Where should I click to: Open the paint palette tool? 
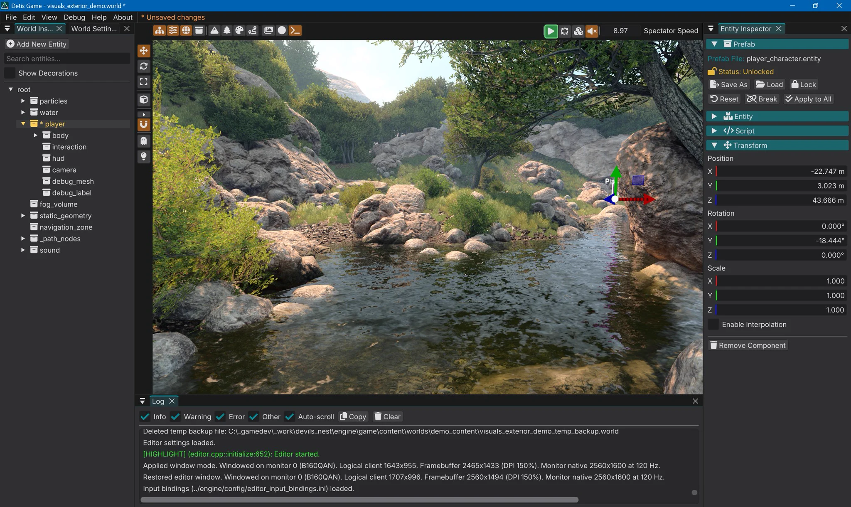[240, 30]
